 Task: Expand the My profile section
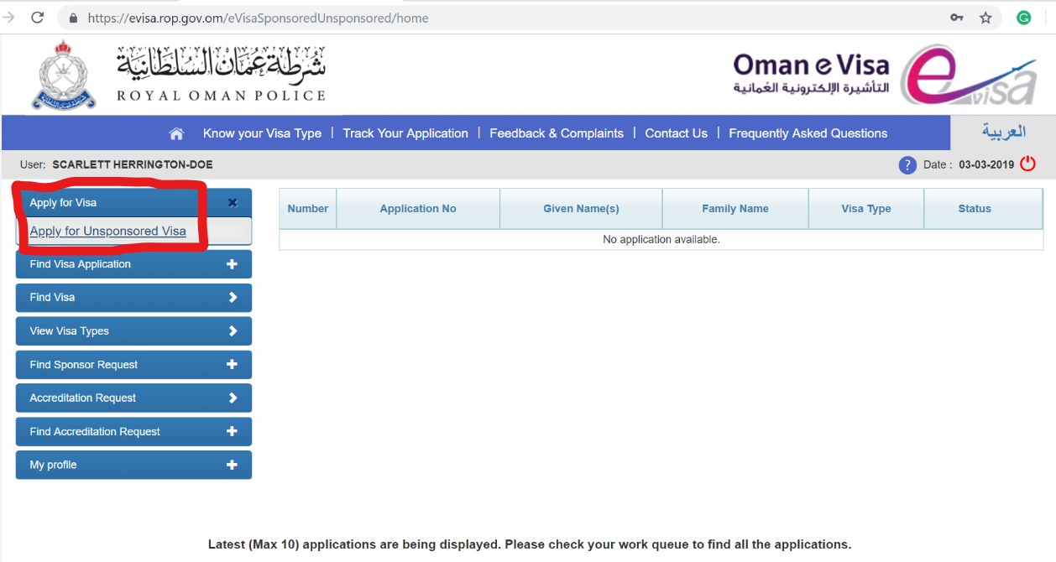pos(232,465)
